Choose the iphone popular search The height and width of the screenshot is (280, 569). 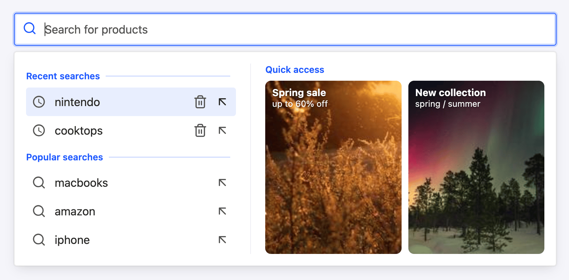(x=131, y=240)
